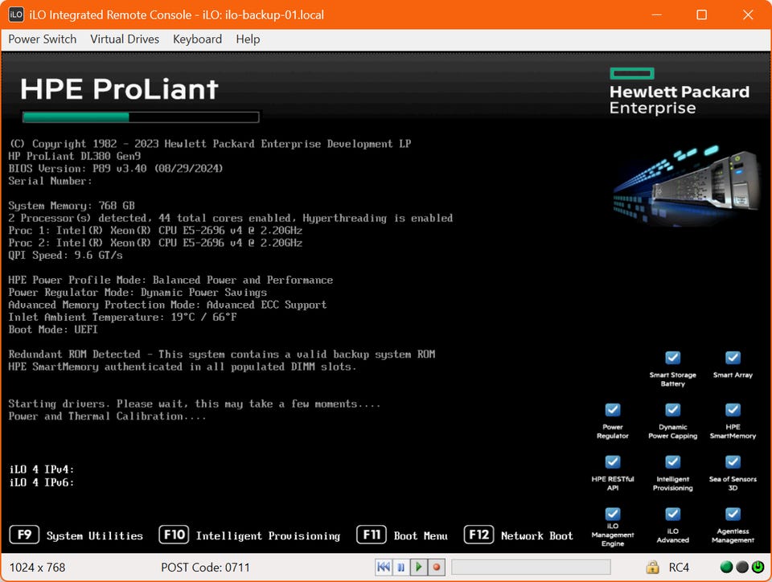Click the green play button
This screenshot has height=582, width=772.
coord(418,568)
